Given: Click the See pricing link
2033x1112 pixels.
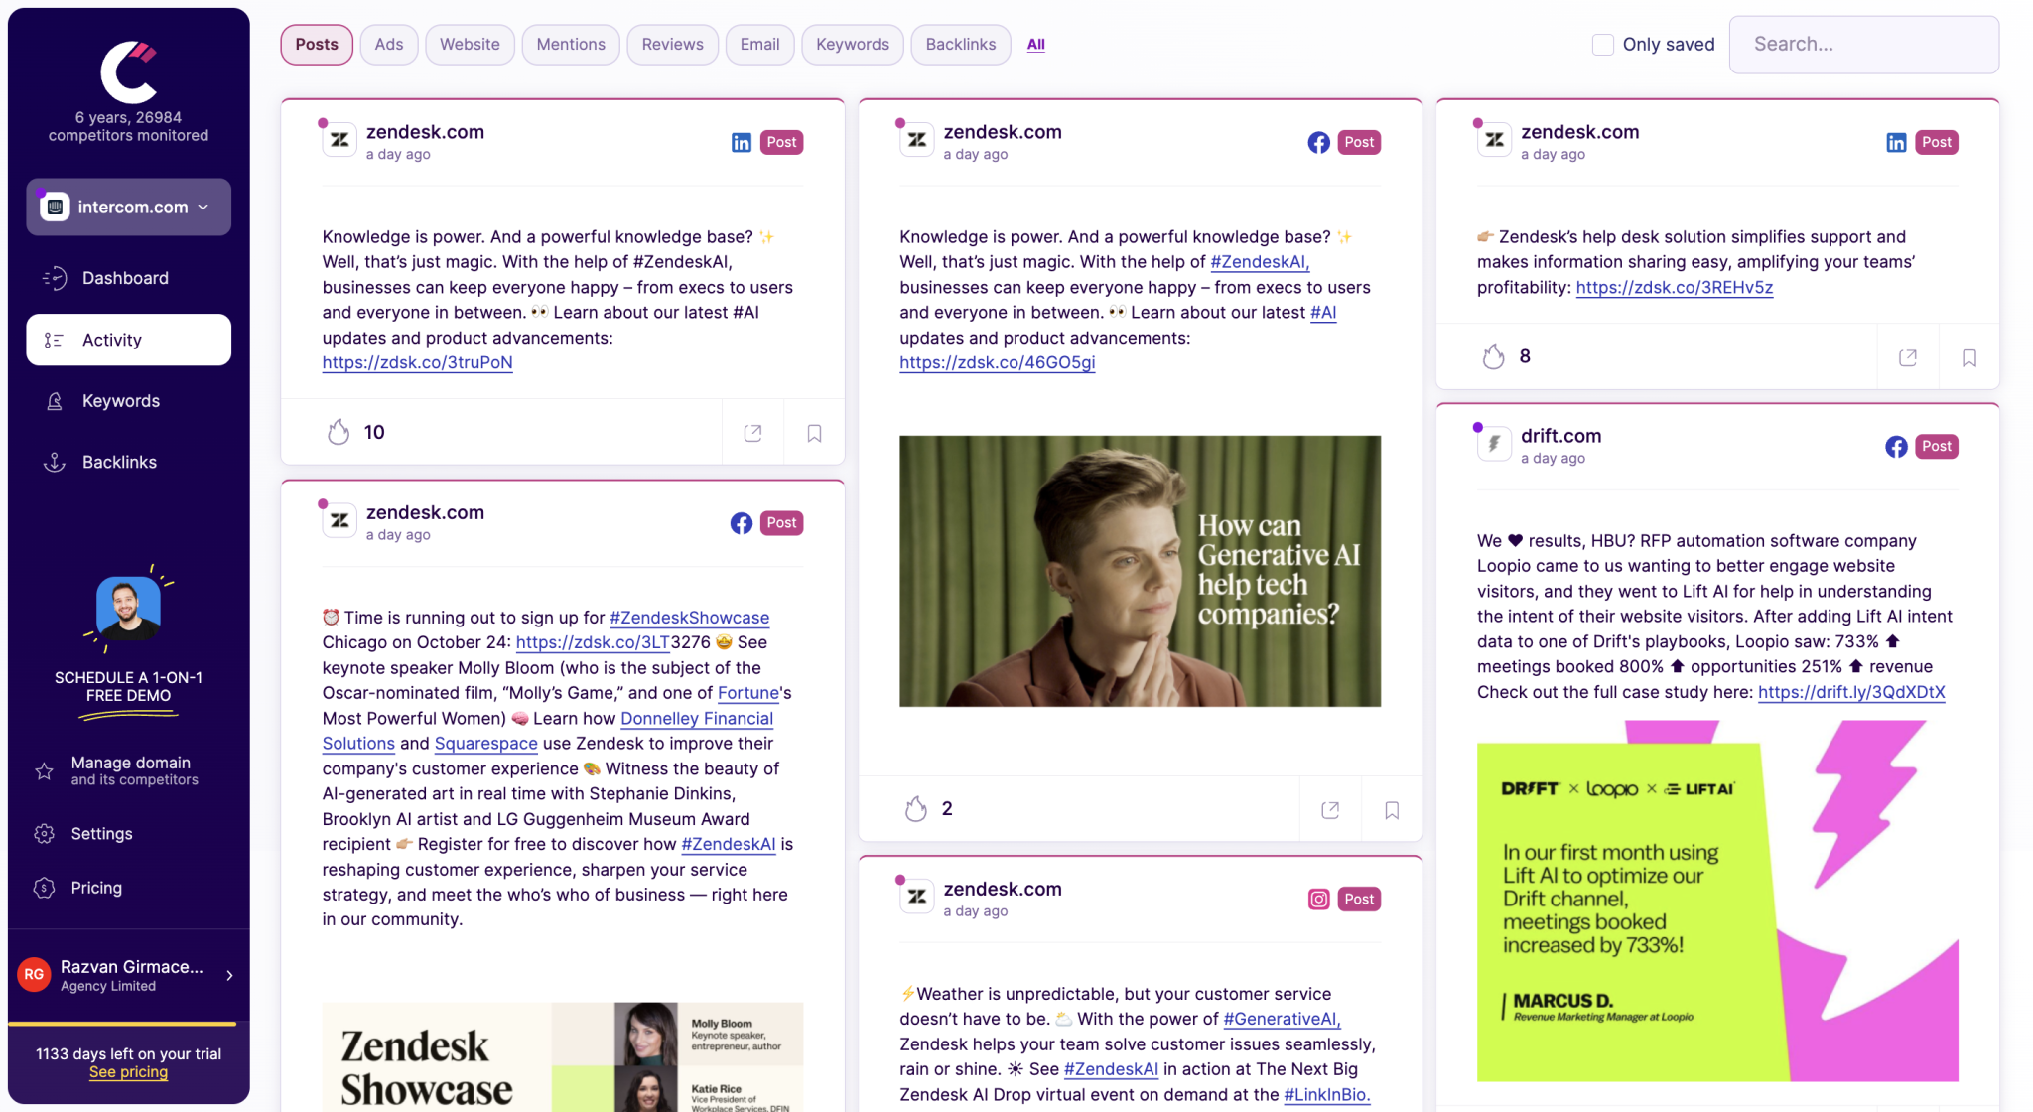Looking at the screenshot, I should [128, 1073].
